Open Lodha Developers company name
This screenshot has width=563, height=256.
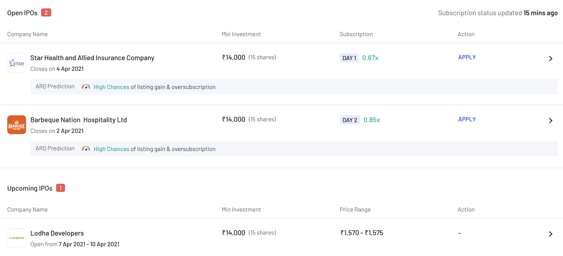click(x=57, y=233)
